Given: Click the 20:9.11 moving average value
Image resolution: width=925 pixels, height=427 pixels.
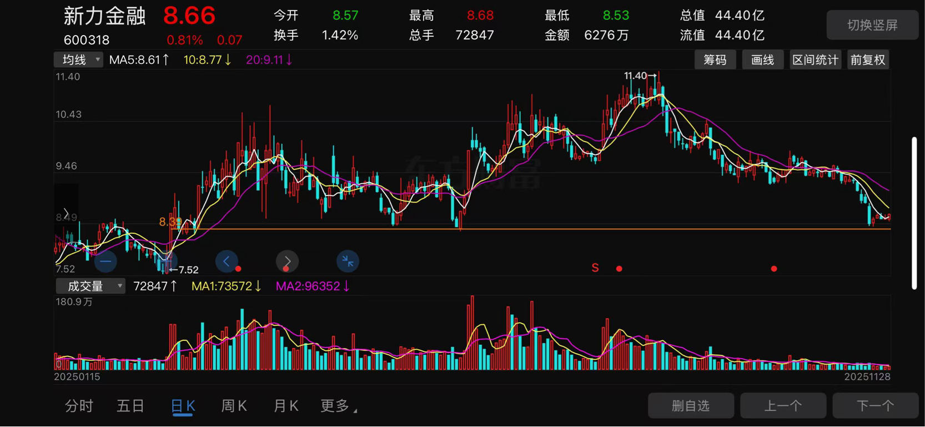Looking at the screenshot, I should click(x=269, y=60).
